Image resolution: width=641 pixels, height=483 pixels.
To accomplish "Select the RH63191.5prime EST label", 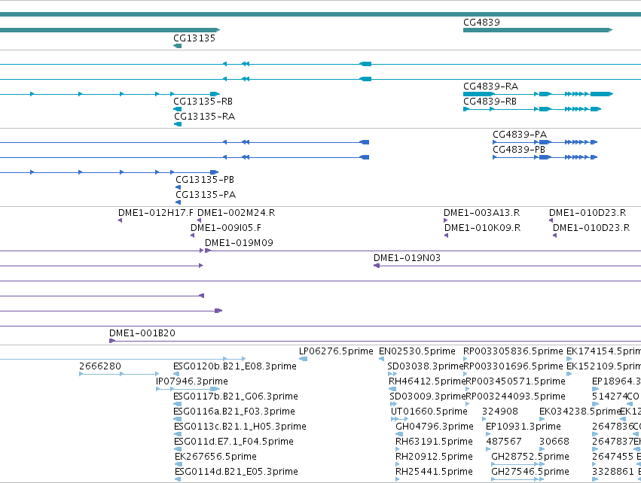I will [434, 442].
